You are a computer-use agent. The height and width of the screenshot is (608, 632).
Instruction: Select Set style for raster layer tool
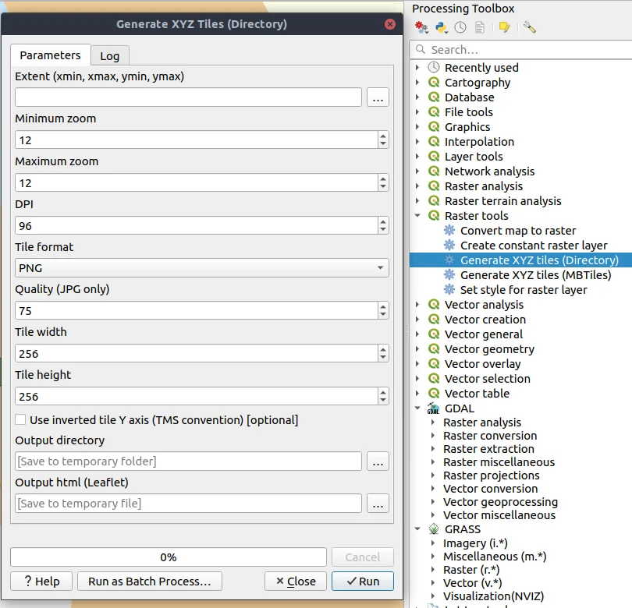pos(524,290)
